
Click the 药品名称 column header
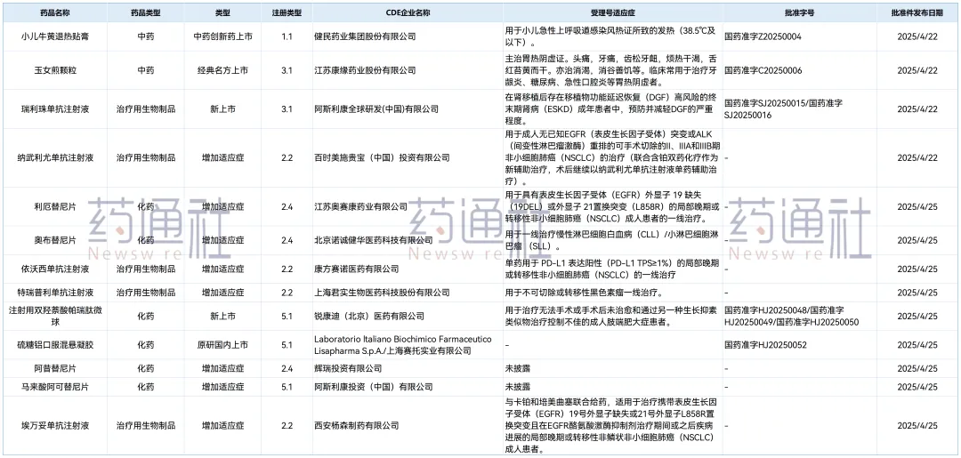[49, 13]
